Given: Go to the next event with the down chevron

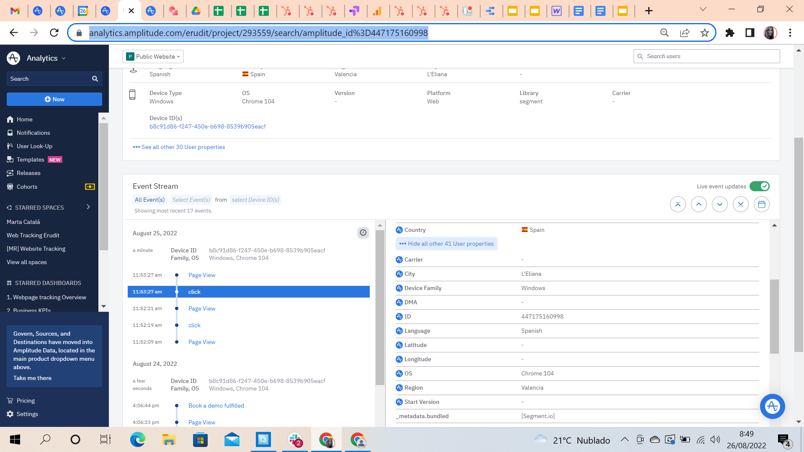Looking at the screenshot, I should [x=719, y=204].
